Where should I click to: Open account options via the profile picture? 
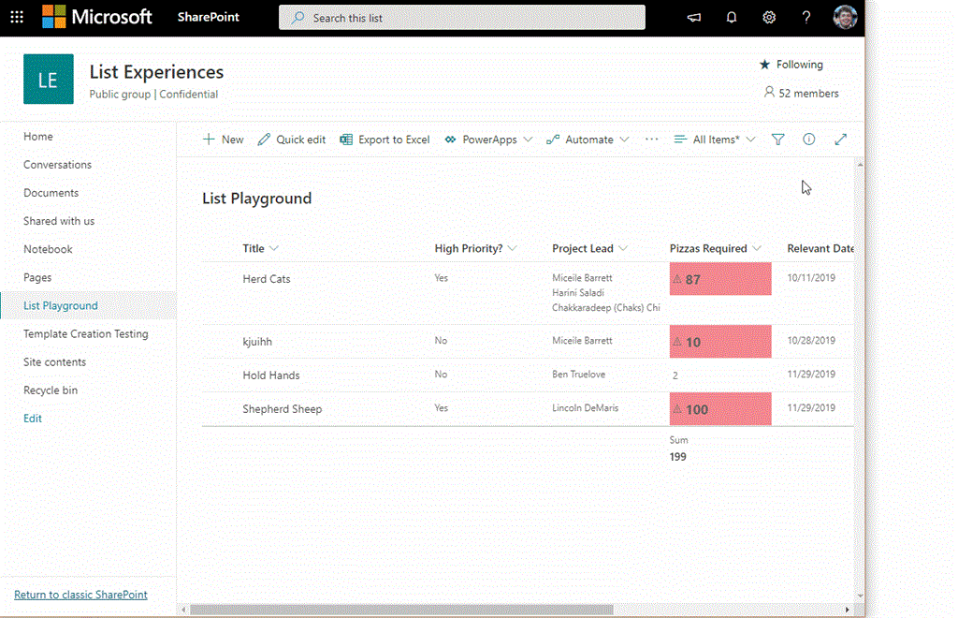(x=844, y=17)
